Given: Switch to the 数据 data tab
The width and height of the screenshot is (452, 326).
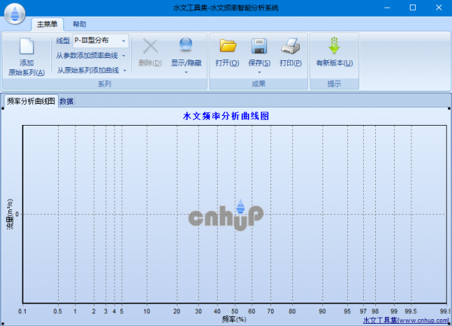Looking at the screenshot, I should click(x=66, y=101).
